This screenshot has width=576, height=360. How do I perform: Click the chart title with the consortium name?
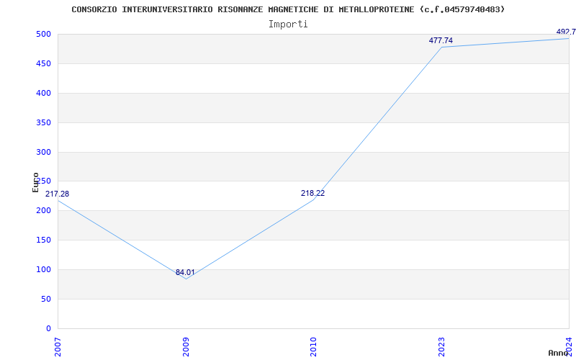tap(288, 9)
